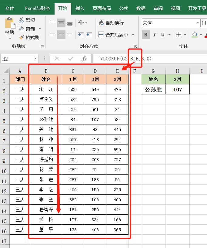This screenshot has width=207, height=248.
Task: Open the Insert Function fx dialog
Action: [84, 59]
